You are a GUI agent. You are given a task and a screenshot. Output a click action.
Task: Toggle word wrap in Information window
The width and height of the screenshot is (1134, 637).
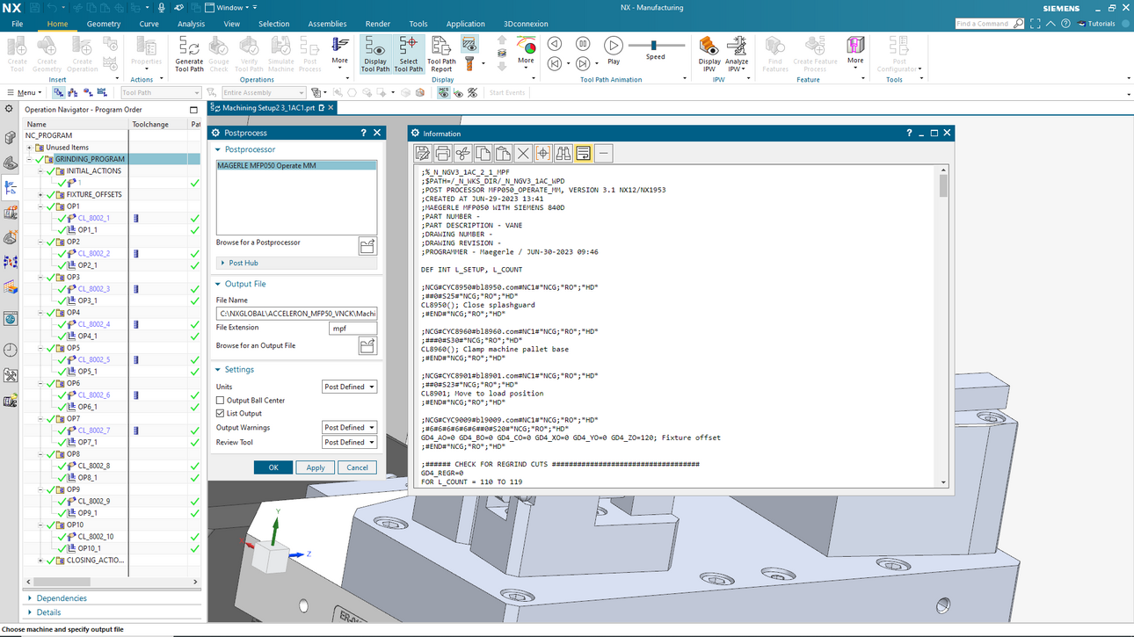(583, 154)
